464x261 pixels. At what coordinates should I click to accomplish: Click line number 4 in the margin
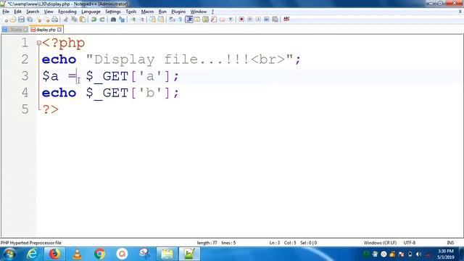pos(25,93)
